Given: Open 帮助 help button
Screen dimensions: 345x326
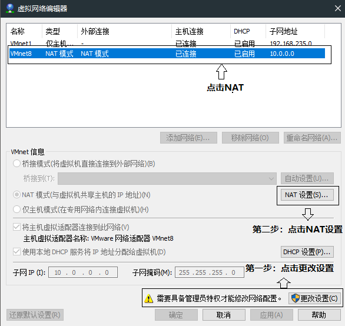Looking at the screenshot, I should click(x=319, y=315).
